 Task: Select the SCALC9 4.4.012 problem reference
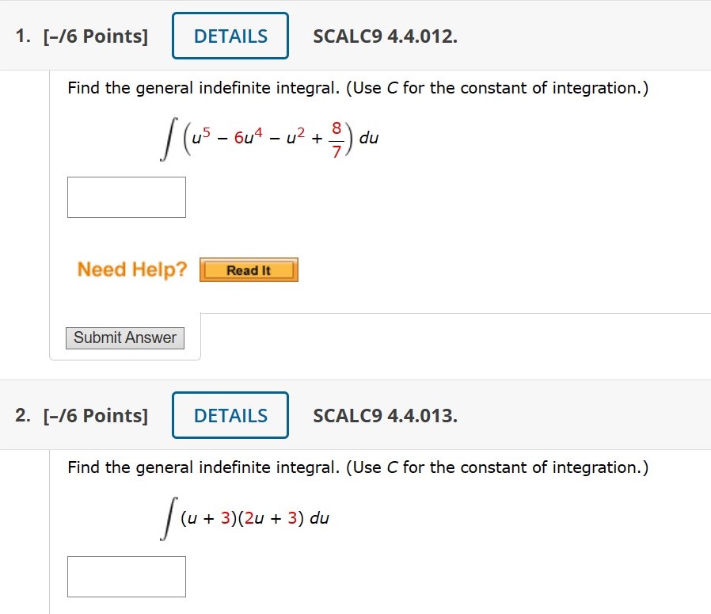pyautogui.click(x=384, y=36)
